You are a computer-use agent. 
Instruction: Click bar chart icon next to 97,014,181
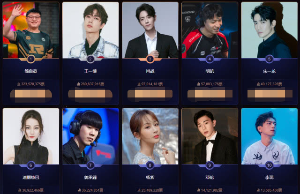pyautogui.click(x=139, y=84)
